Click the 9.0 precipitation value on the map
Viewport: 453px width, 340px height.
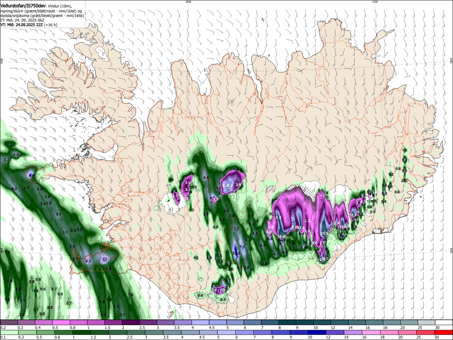(31, 176)
